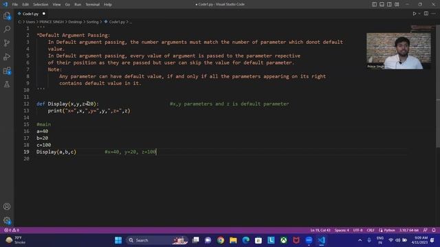Launch Google Chrome from taskbar
The height and width of the screenshot is (247, 440).
coord(221,240)
